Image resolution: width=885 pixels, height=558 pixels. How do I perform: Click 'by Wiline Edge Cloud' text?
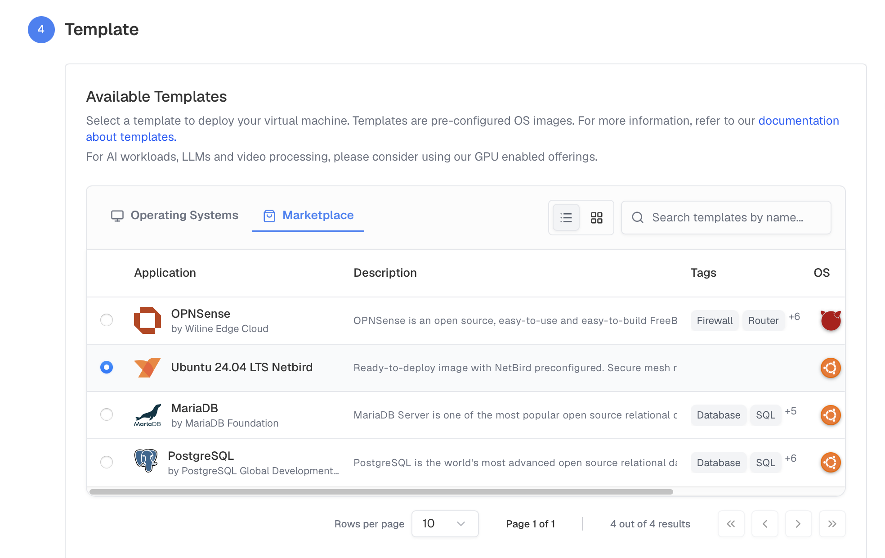[x=219, y=329]
